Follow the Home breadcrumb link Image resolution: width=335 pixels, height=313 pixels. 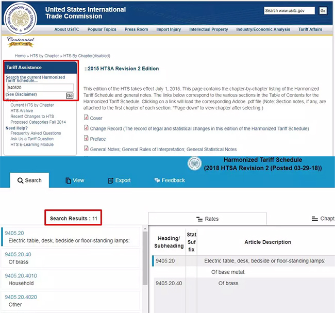20,56
